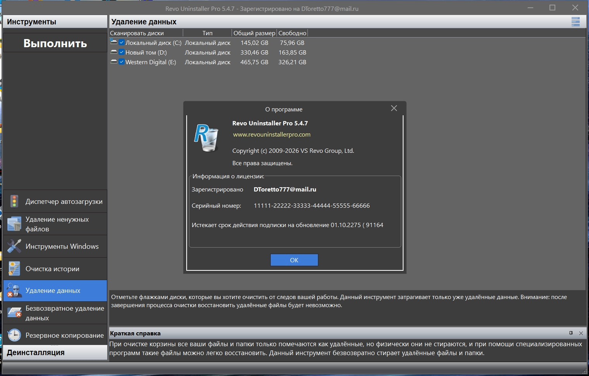Sort by Свободно column header

tap(292, 33)
